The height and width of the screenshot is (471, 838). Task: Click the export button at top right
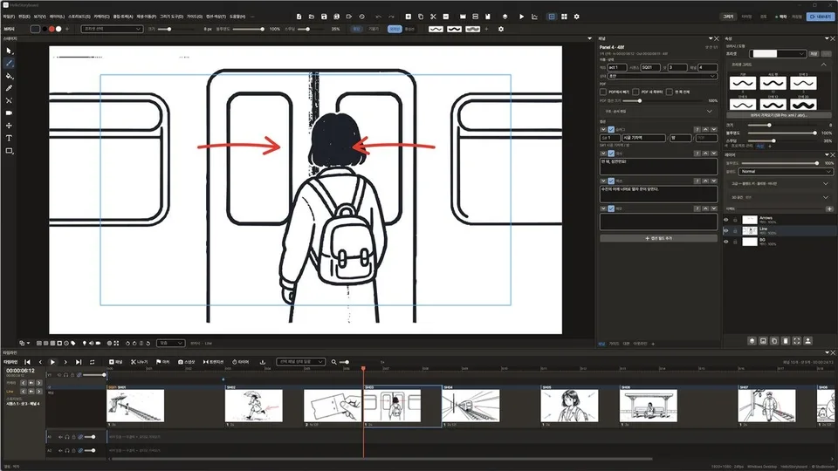point(821,17)
